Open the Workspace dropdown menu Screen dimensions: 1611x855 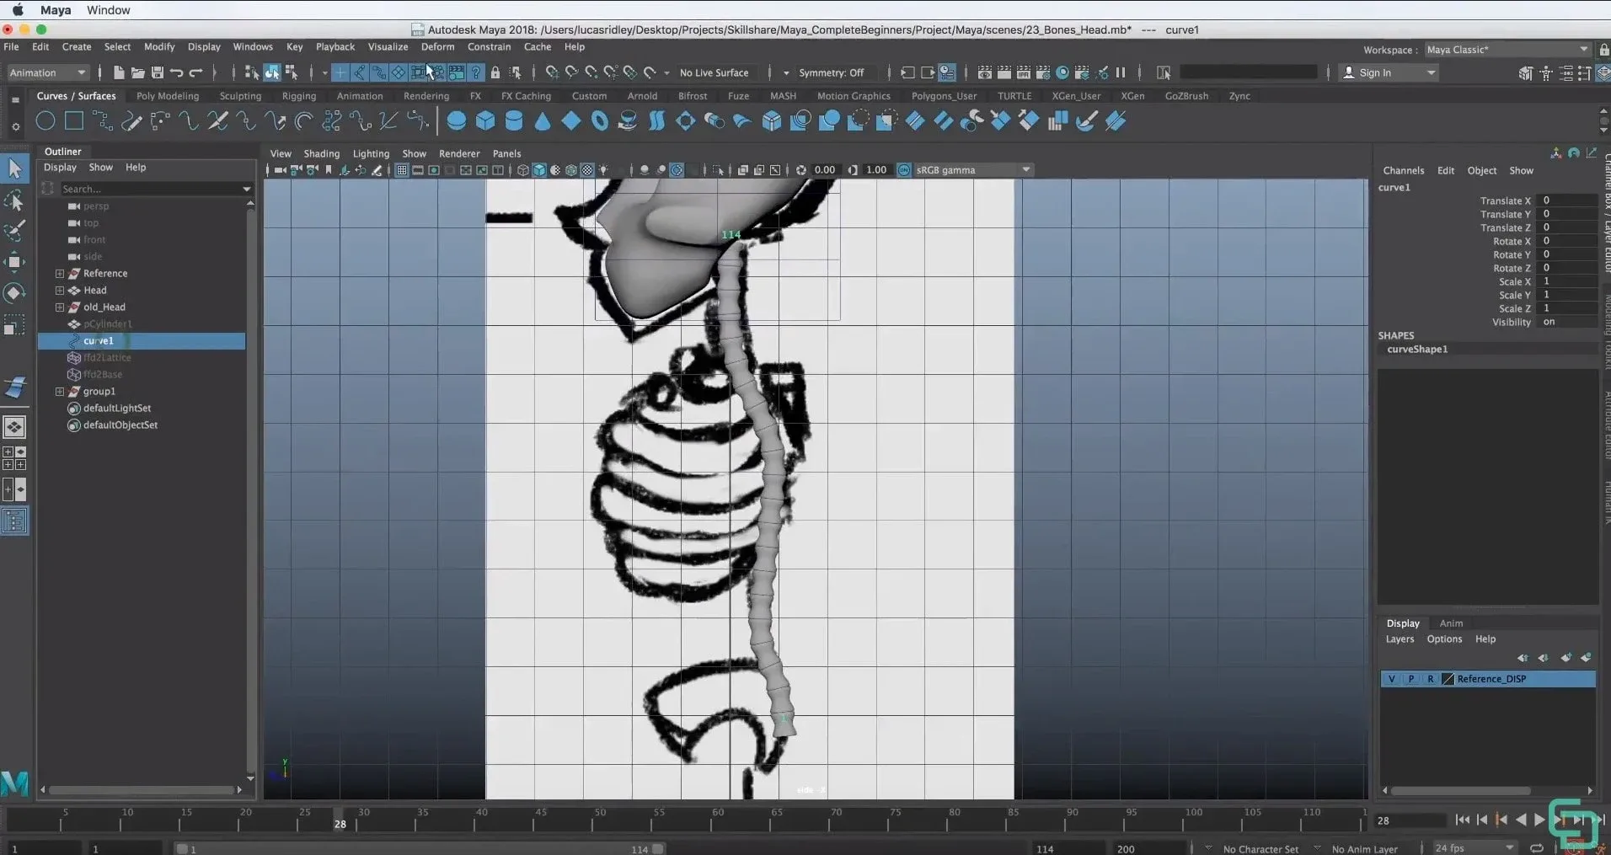(x=1507, y=50)
